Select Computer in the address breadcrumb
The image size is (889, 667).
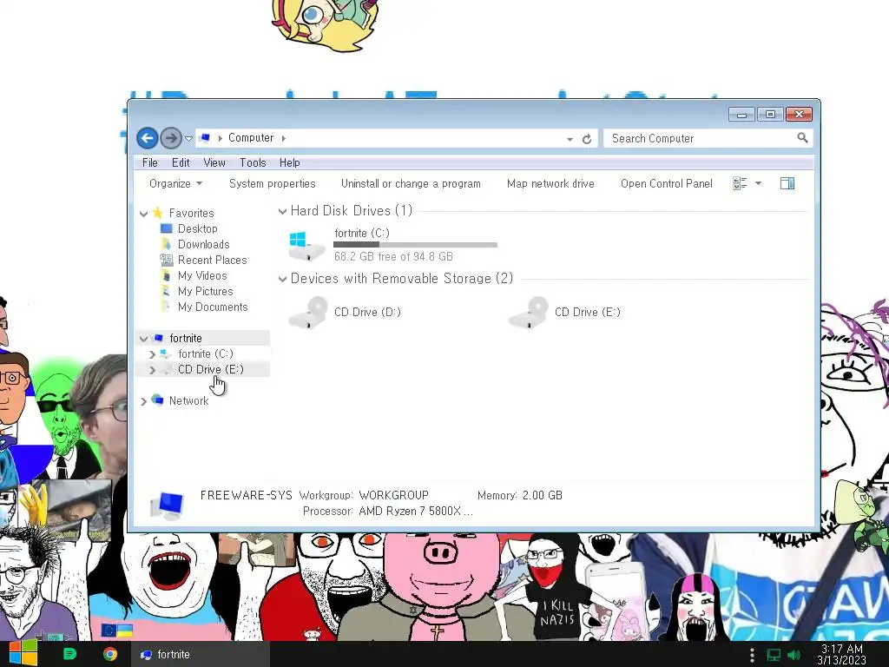(251, 138)
